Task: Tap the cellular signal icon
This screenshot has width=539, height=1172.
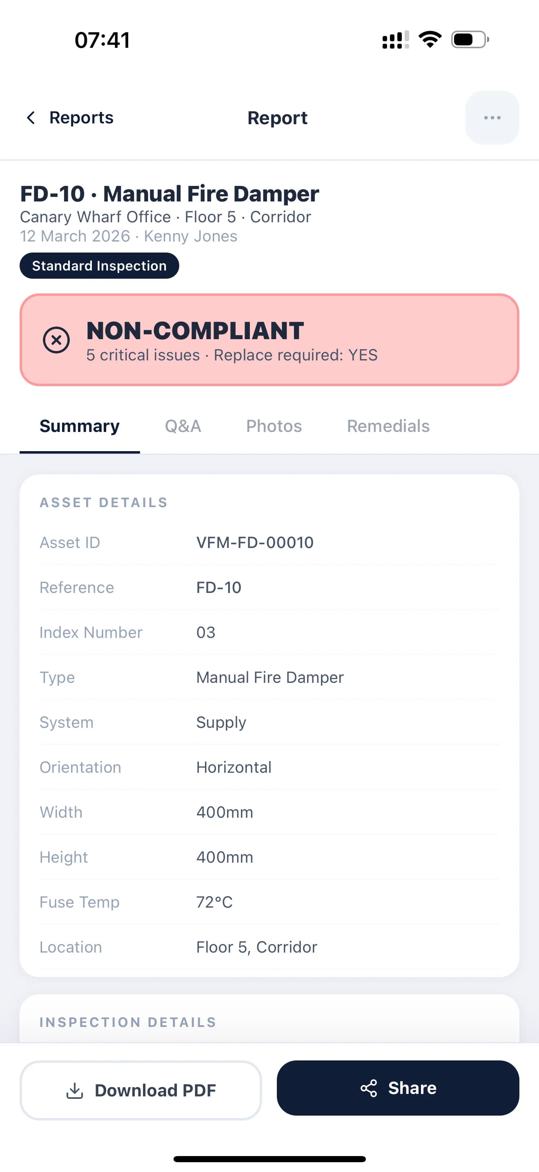Action: pyautogui.click(x=395, y=40)
